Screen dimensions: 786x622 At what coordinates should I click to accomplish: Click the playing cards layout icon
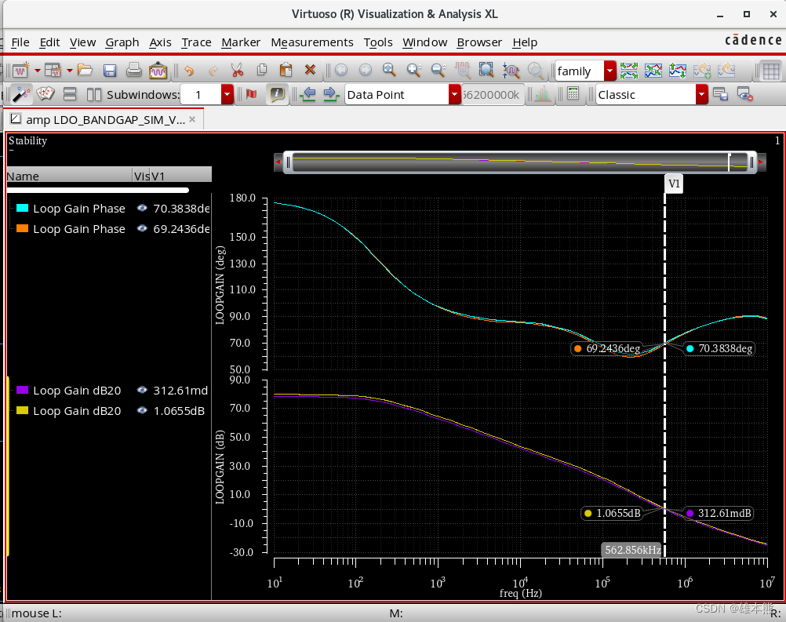pos(45,94)
